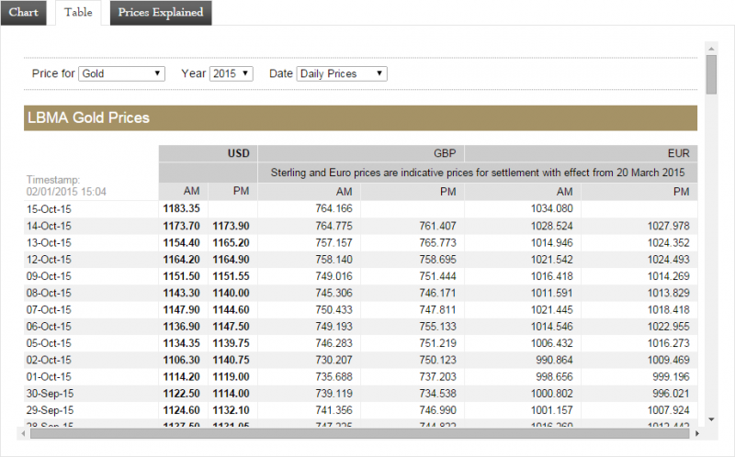Click EUR PM price 1007.924
The image size is (735, 457).
pyautogui.click(x=669, y=410)
